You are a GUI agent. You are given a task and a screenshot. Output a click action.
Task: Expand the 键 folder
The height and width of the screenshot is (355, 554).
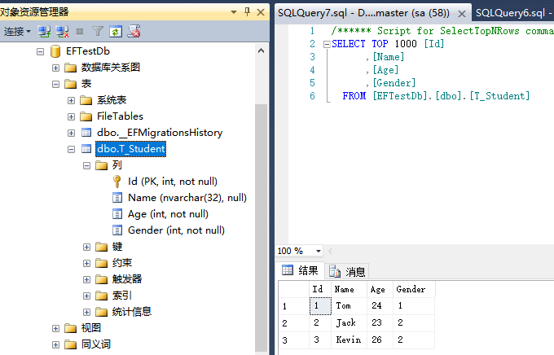(87, 248)
